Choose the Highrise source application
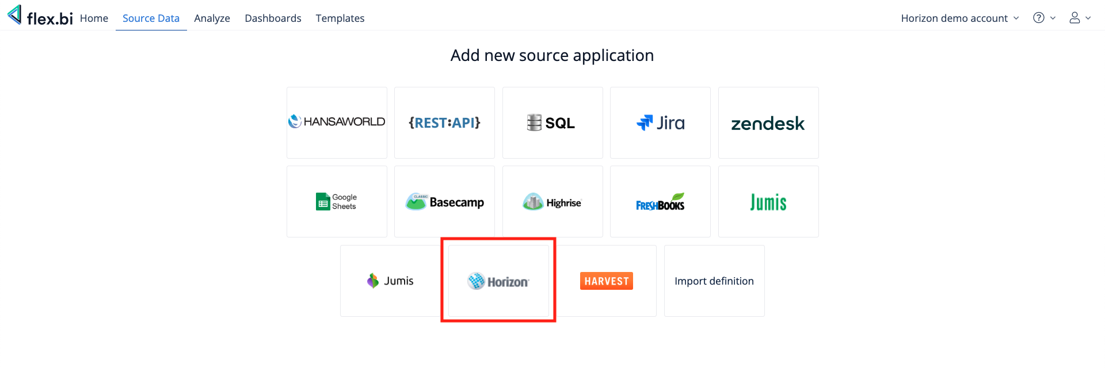 (x=552, y=202)
